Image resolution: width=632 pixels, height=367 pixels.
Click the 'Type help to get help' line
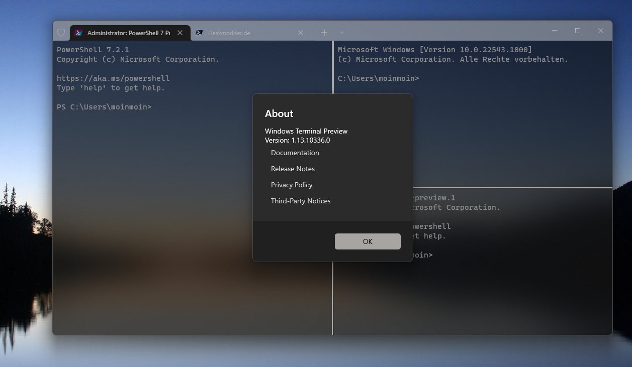pyautogui.click(x=111, y=88)
